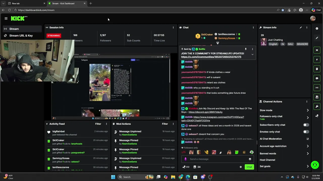
Task: Click the pin icon on BotRix message
Action: coord(246,49)
